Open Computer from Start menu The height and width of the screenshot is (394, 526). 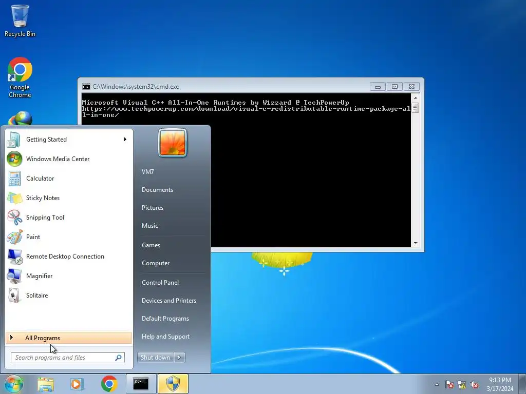click(x=156, y=263)
